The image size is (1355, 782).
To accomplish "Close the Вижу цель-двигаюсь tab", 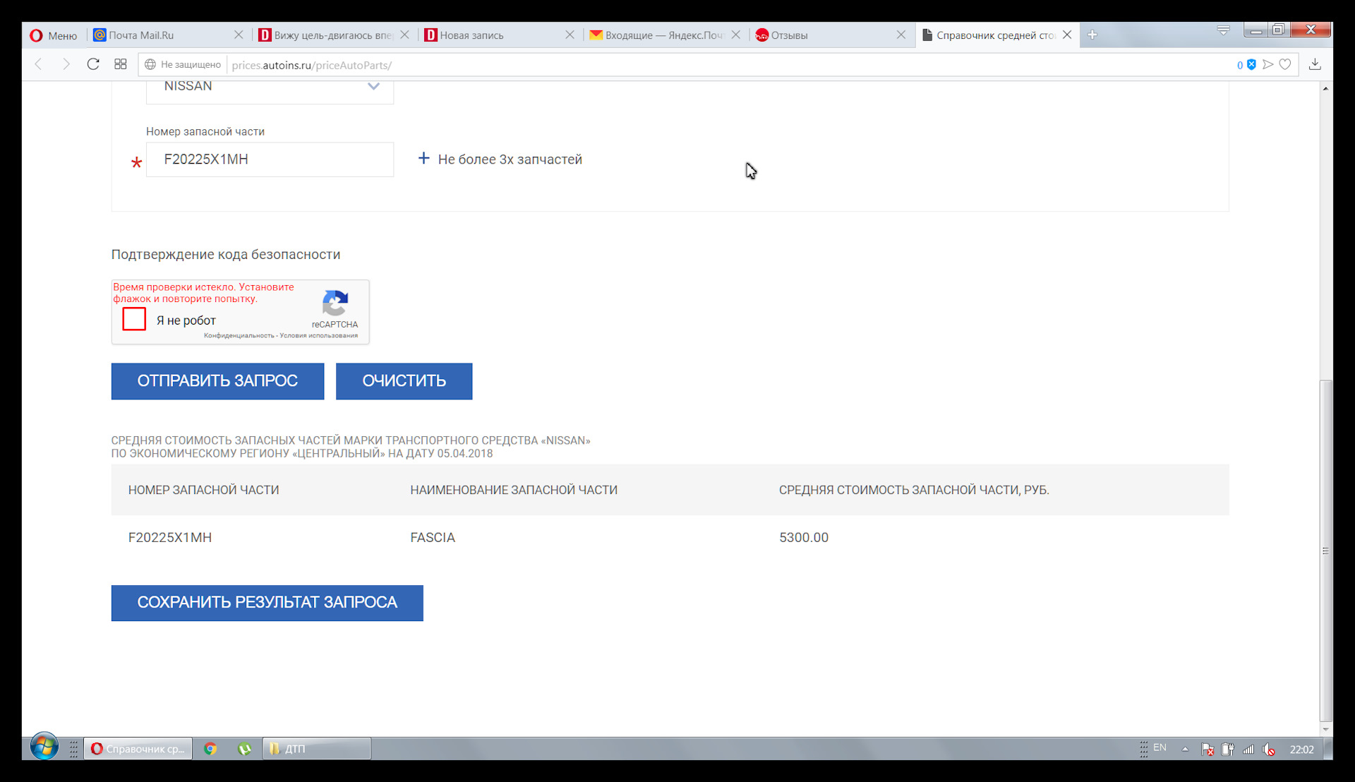I will [x=404, y=35].
